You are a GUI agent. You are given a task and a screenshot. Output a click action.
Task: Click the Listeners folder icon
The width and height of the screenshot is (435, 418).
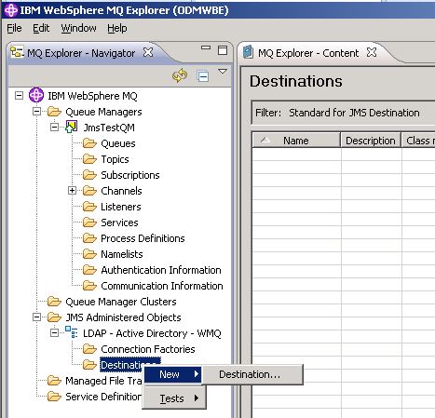click(x=89, y=207)
